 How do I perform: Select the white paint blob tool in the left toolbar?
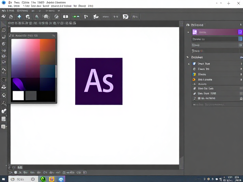tap(4, 111)
